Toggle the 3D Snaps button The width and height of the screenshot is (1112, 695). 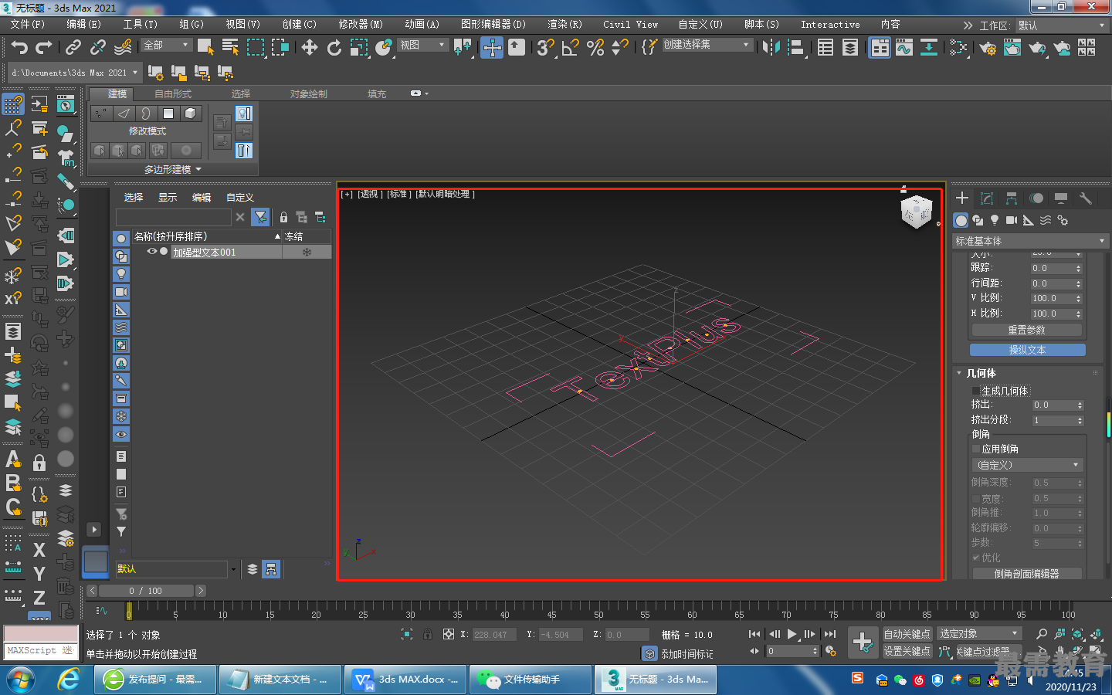(545, 47)
